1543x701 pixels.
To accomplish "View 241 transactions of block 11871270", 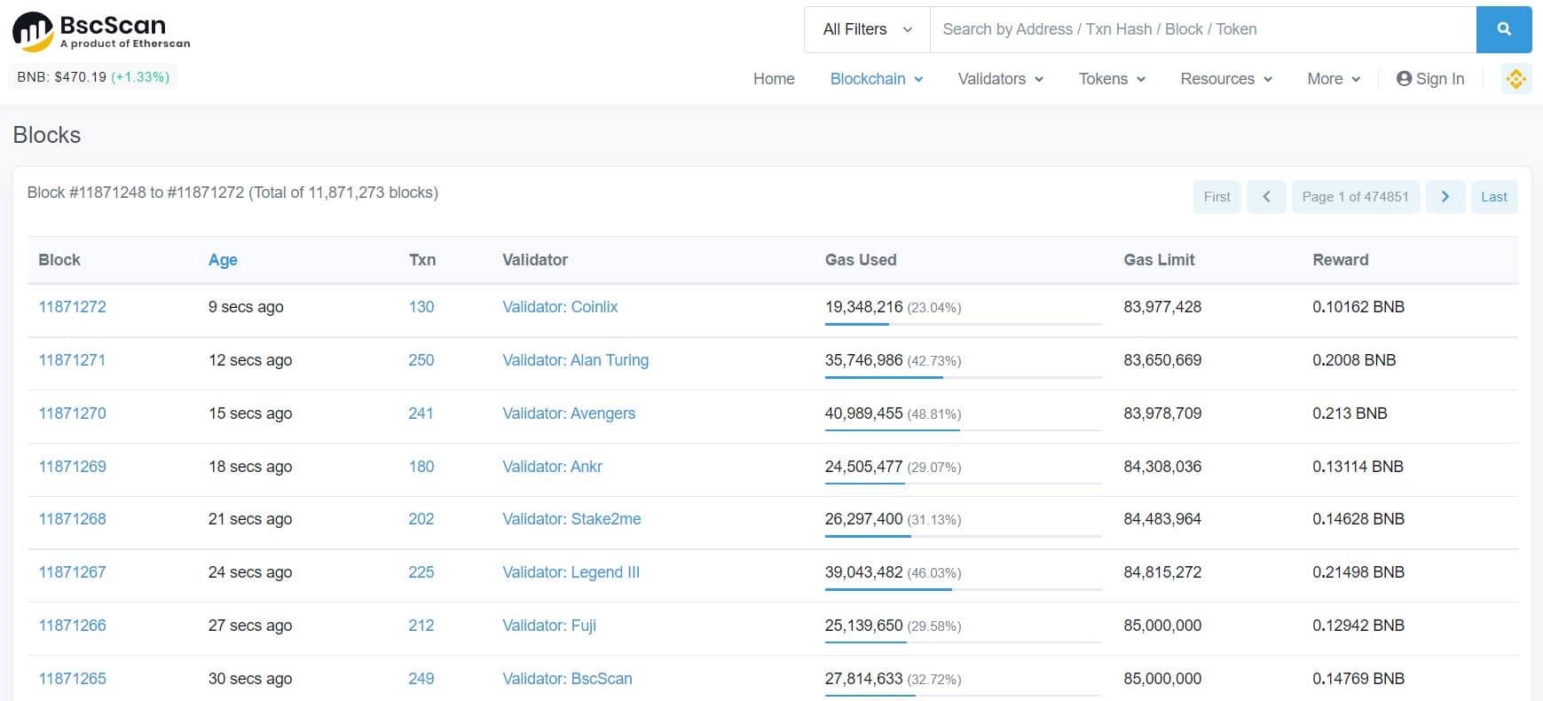I will [x=421, y=414].
